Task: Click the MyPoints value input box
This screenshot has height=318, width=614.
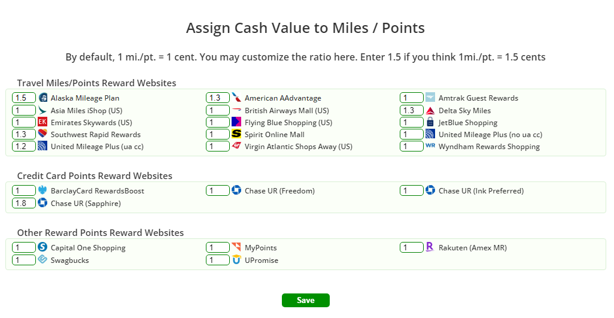Action: click(x=218, y=247)
